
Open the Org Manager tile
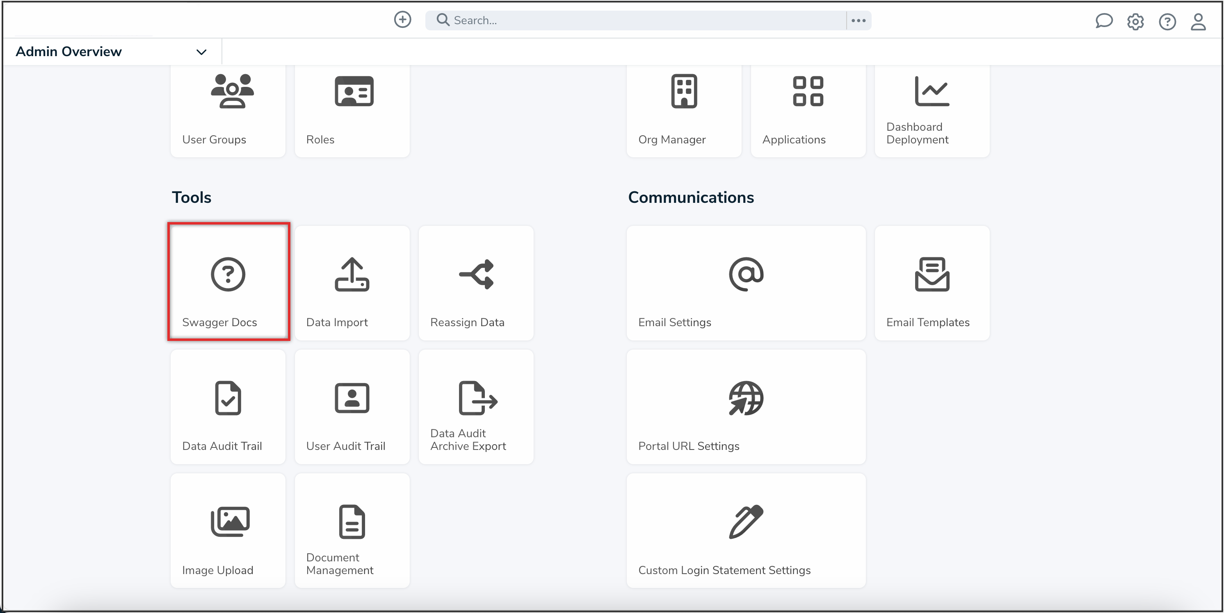click(x=684, y=110)
